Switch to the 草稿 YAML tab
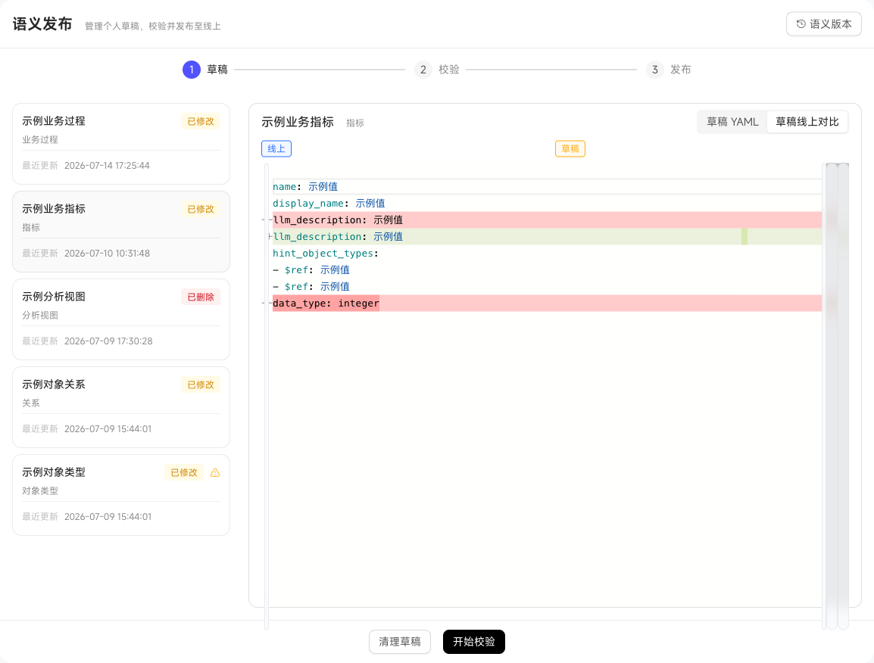Image resolution: width=874 pixels, height=663 pixels. tap(732, 122)
